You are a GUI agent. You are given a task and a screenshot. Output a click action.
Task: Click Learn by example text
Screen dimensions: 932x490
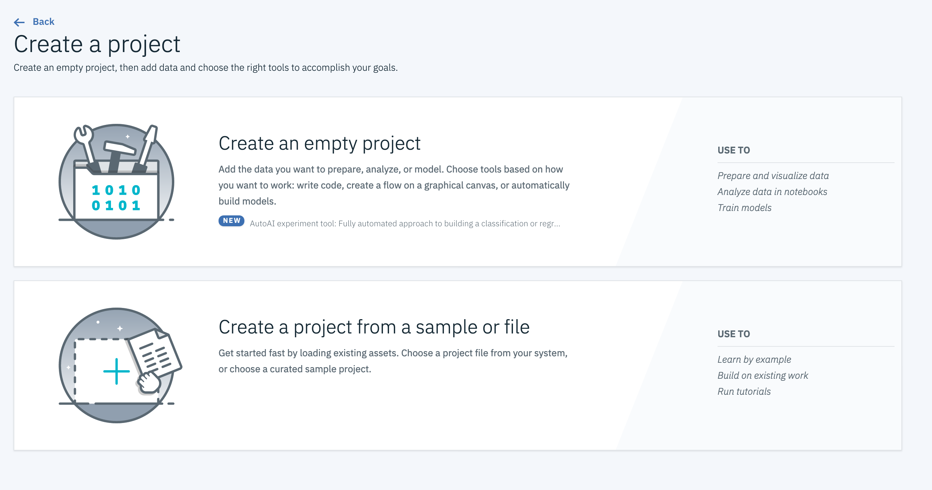(754, 359)
